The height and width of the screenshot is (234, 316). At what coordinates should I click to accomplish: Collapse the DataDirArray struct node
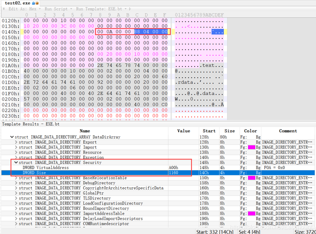pos(12,137)
